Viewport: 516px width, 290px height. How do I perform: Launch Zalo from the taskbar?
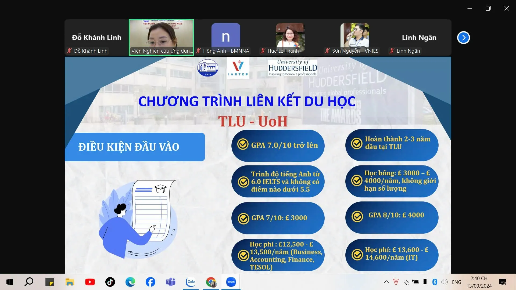(x=191, y=282)
